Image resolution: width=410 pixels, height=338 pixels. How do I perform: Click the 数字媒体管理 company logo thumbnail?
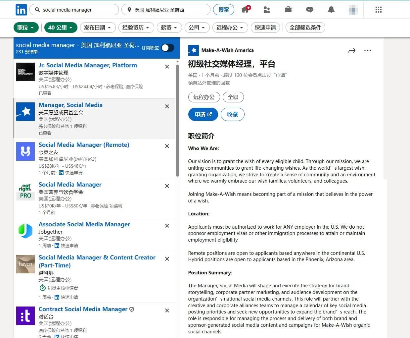tap(25, 72)
